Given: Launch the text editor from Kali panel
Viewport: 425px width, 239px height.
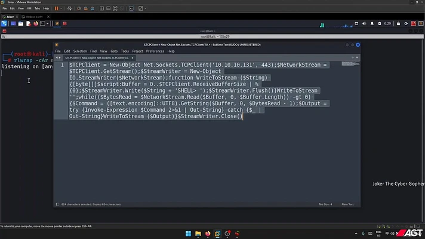Looking at the screenshot, I should 28,24.
